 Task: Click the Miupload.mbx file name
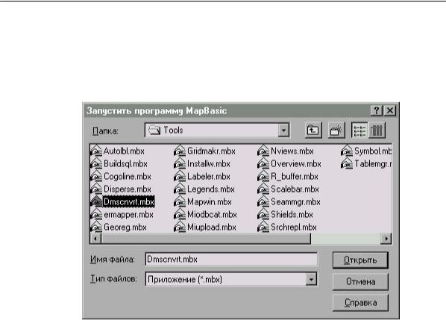212,228
